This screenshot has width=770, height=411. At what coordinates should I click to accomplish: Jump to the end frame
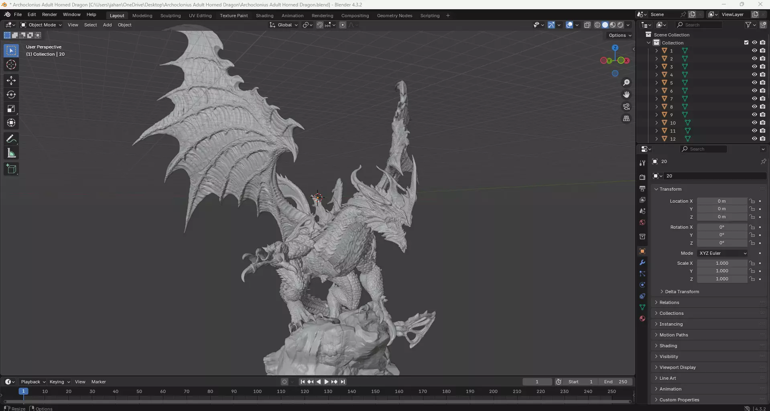(343, 382)
